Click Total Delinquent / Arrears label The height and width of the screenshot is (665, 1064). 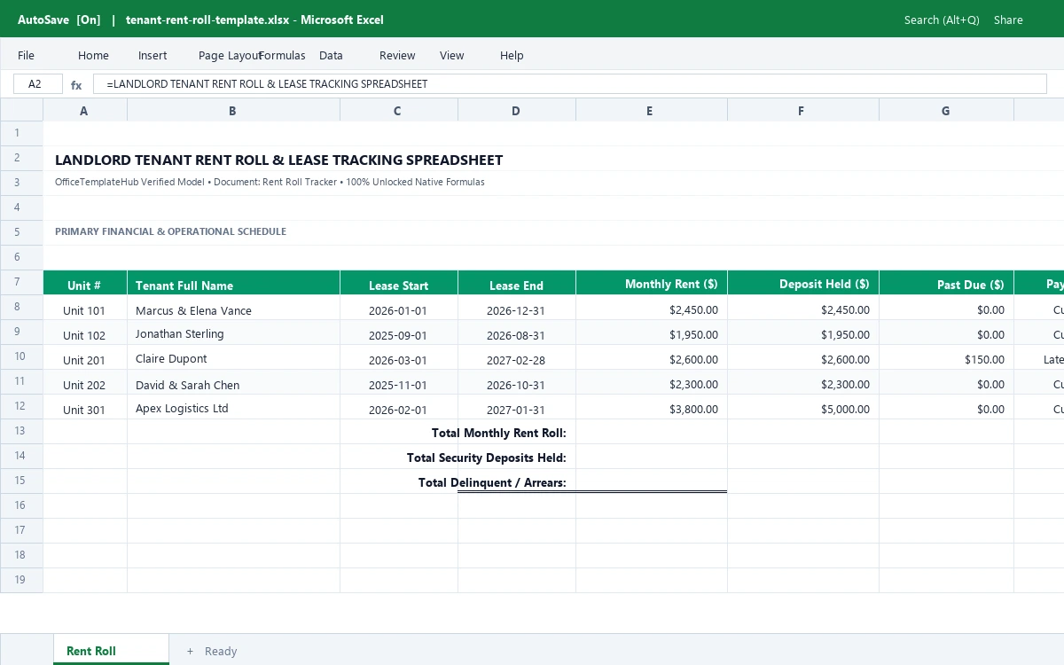(492, 482)
